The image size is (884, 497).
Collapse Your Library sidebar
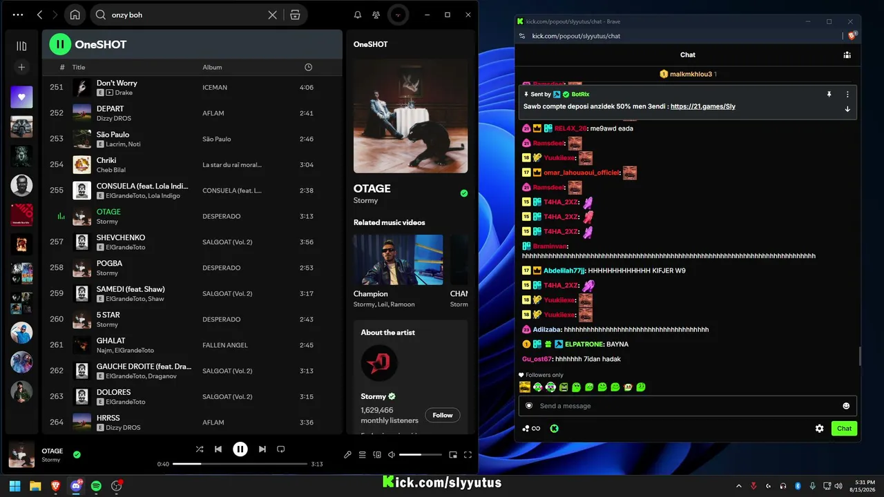[21, 46]
